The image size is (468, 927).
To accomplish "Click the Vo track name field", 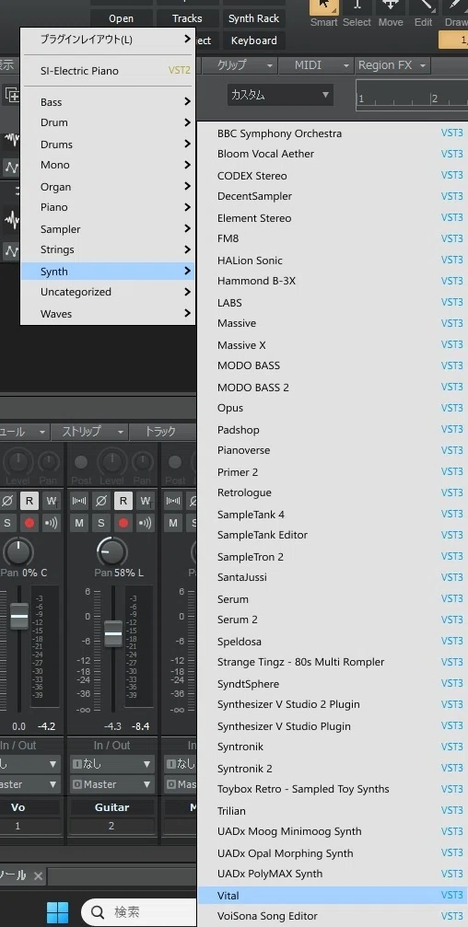I will pyautogui.click(x=18, y=807).
